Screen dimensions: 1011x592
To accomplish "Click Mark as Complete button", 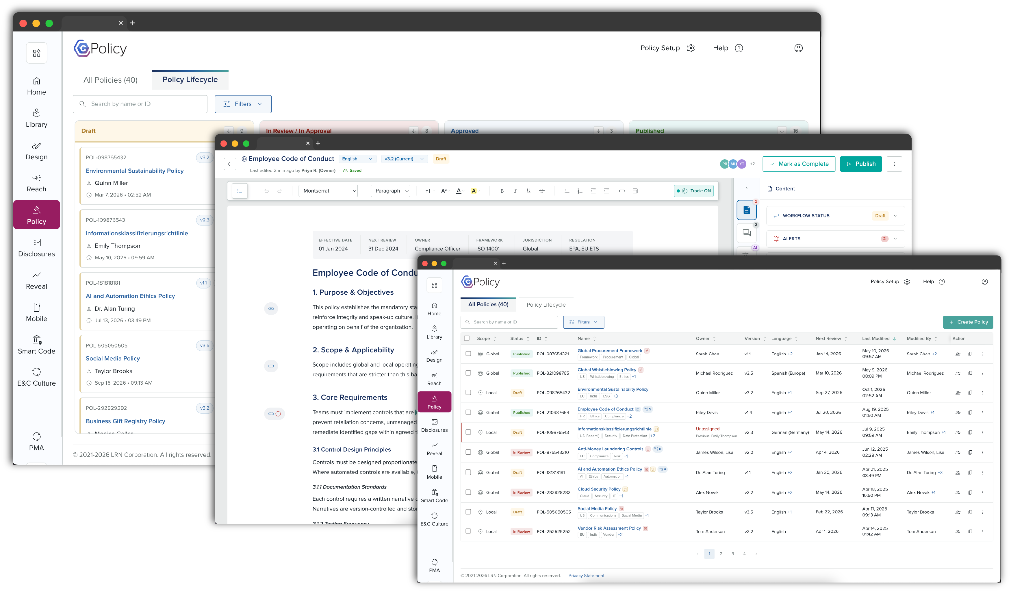I will click(x=799, y=164).
